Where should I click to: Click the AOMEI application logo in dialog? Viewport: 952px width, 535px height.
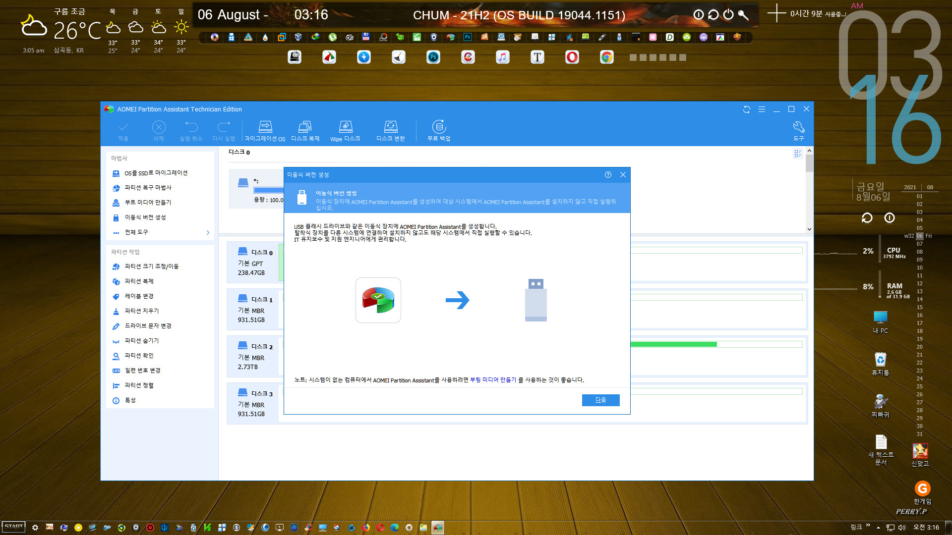pos(378,300)
